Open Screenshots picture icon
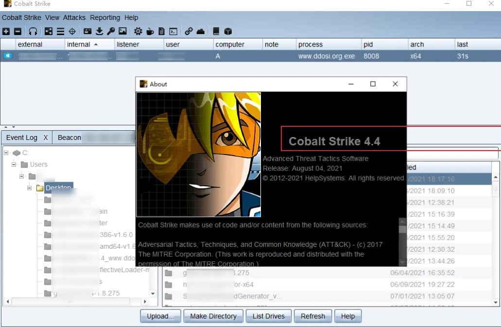 122,31
